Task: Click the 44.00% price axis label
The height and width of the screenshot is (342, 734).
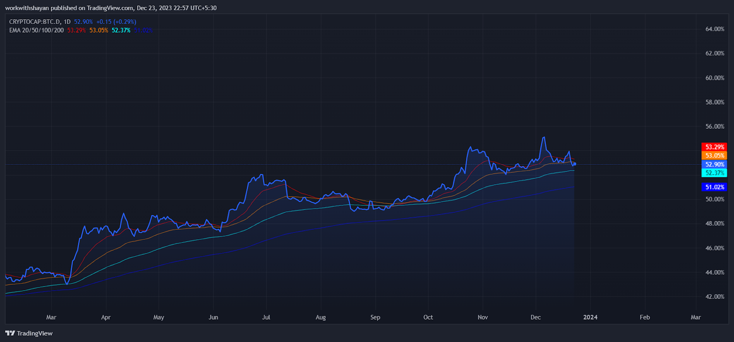Action: point(715,272)
